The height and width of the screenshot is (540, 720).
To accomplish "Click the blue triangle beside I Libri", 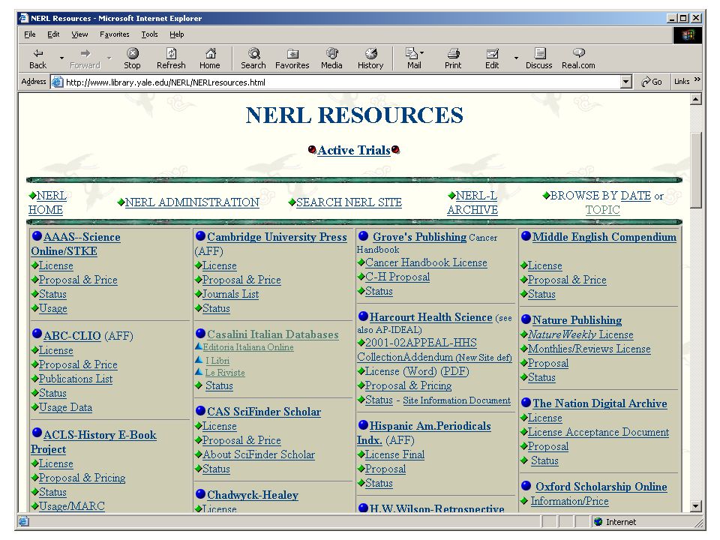I will [x=199, y=359].
